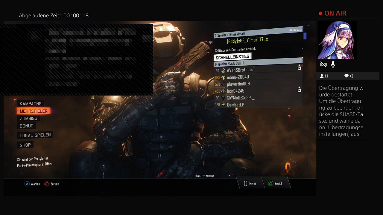Click rank number 30 beside SkYMoDzSuPP-_
Viewport: 383px width, 215px height.
(218, 98)
